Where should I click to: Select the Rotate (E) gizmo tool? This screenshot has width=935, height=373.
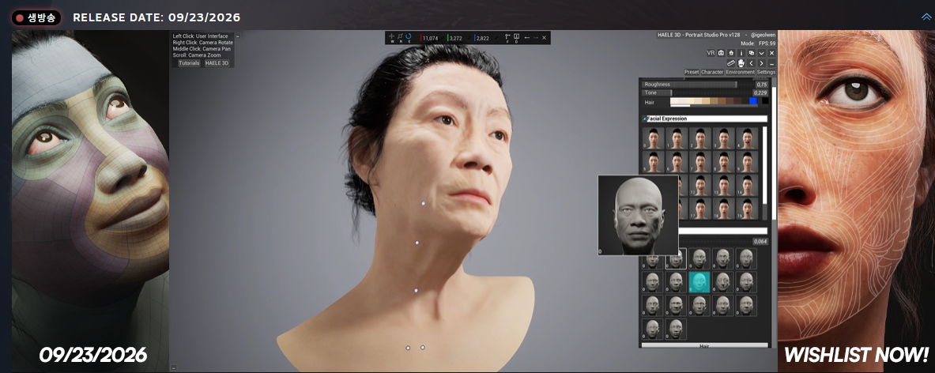(409, 38)
